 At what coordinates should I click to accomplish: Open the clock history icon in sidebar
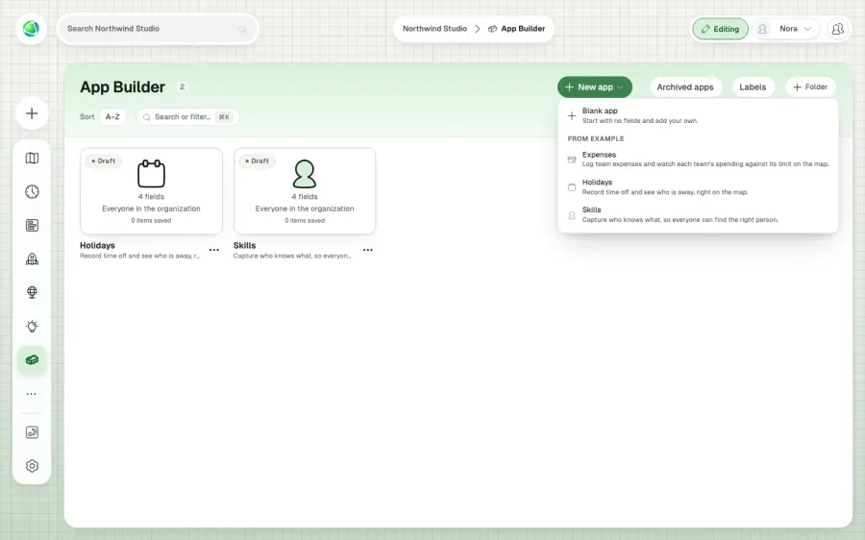coord(32,192)
